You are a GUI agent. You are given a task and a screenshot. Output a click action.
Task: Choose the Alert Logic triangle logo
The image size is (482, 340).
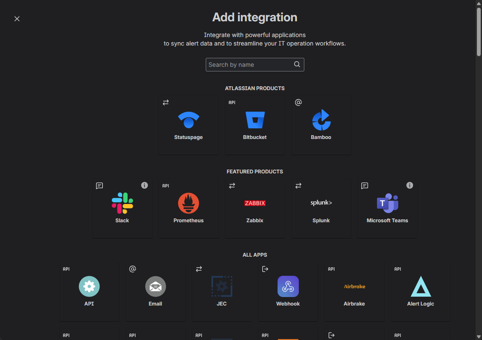coord(421,286)
